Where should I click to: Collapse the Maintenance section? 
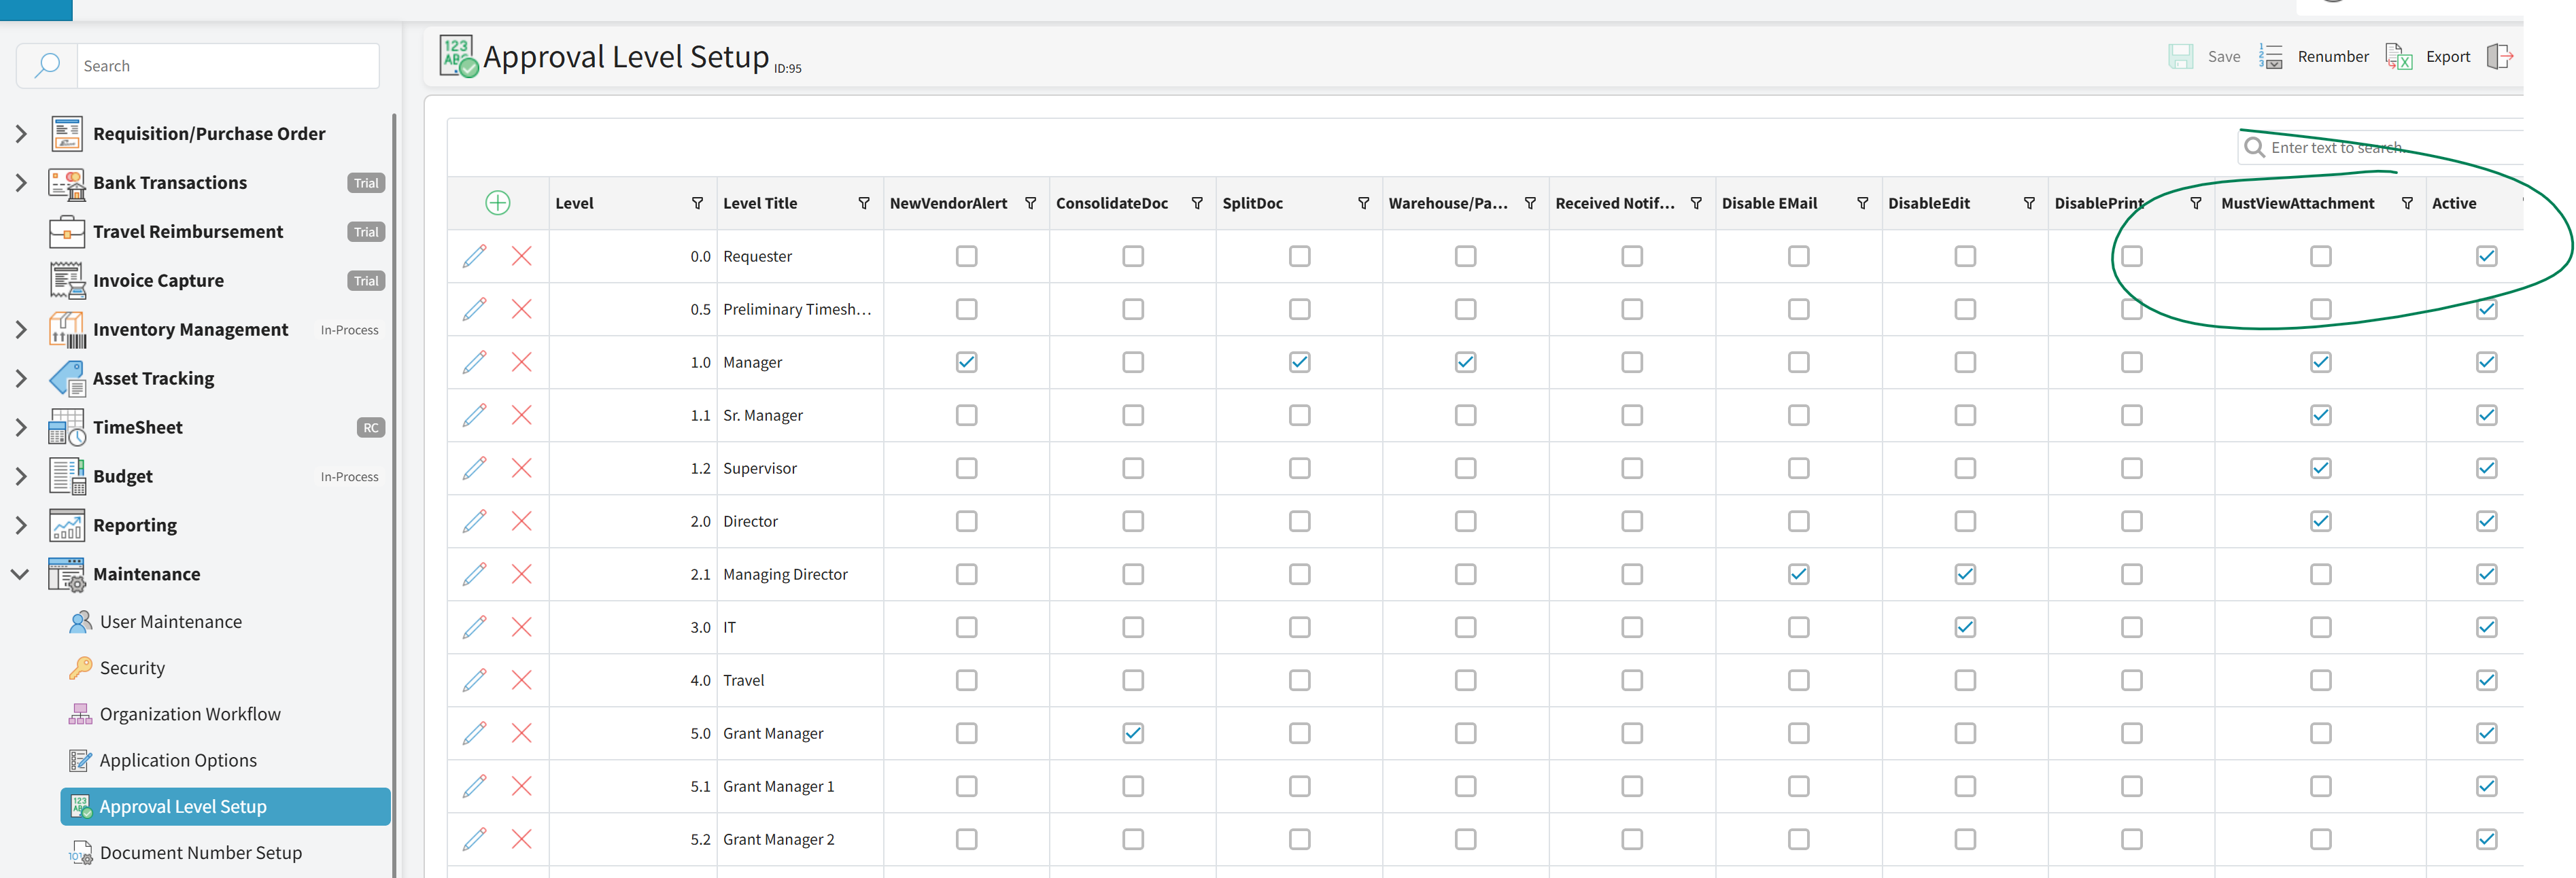(21, 574)
